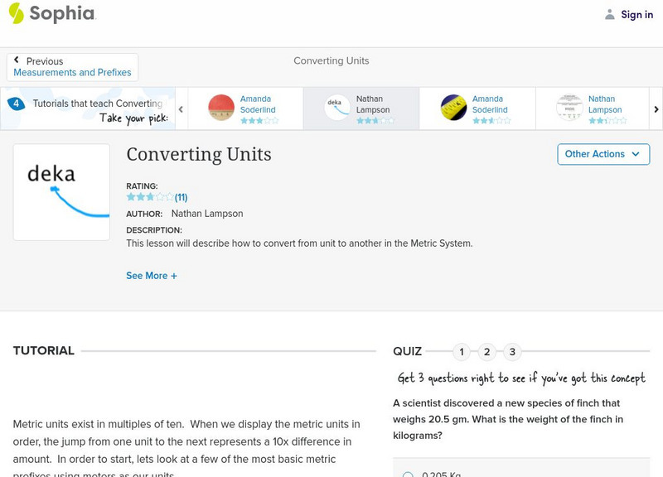This screenshot has width=663, height=477.
Task: Go to quiz question 2
Action: tap(487, 352)
